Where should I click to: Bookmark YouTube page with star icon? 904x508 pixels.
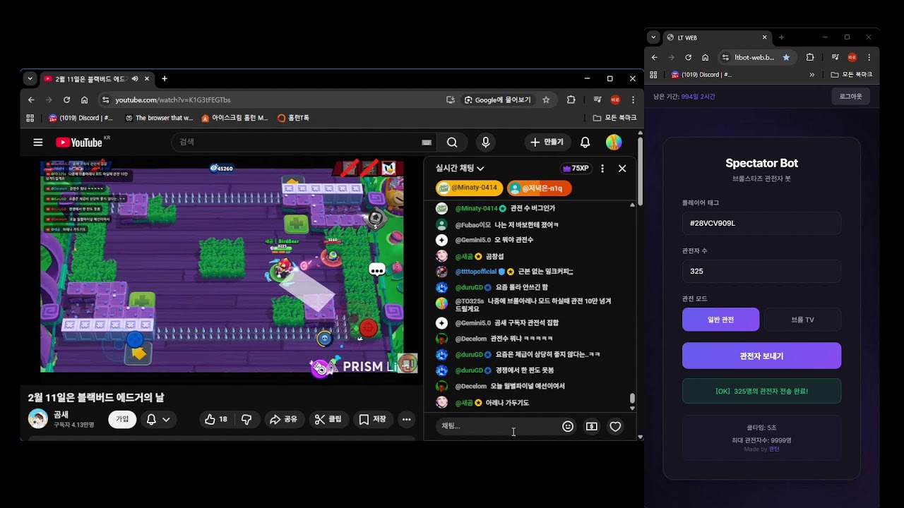[x=546, y=100]
